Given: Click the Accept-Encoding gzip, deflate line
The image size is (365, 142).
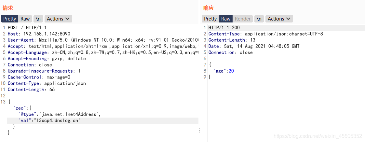Looking at the screenshot, I should [47, 59].
